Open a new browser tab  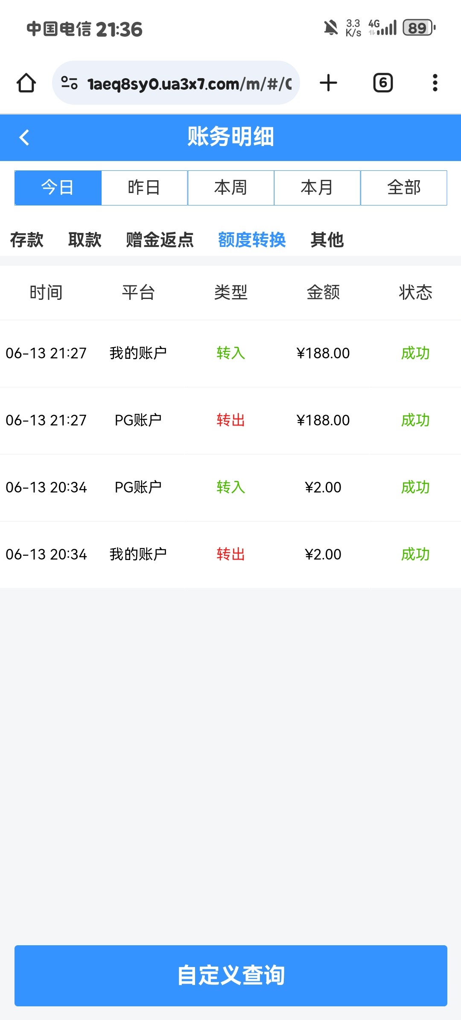[x=328, y=83]
